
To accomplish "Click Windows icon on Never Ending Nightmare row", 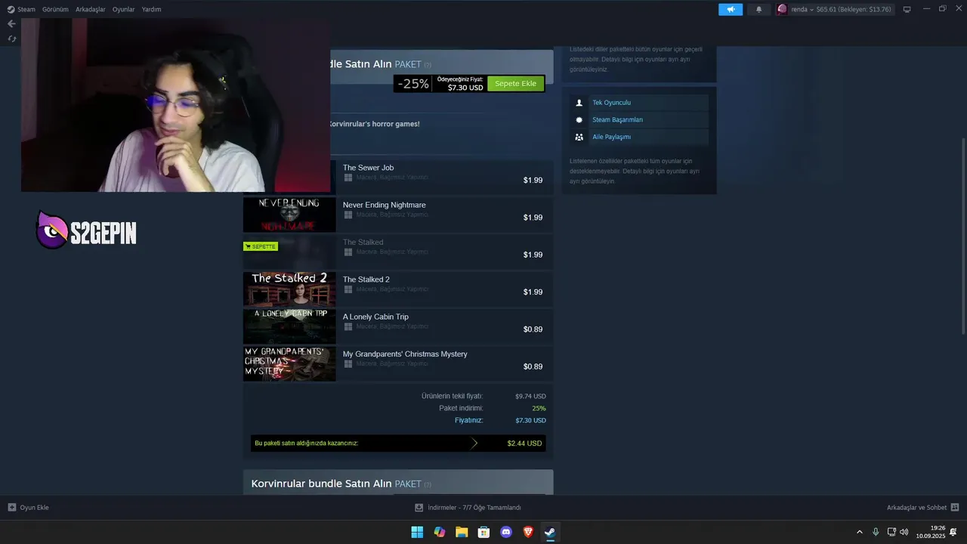I will (348, 215).
